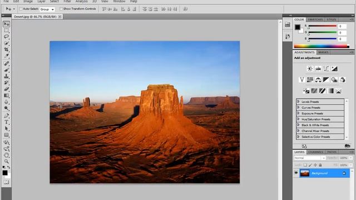Image resolution: width=356 pixels, height=200 pixels.
Task: Switch to the Channels tab
Action: click(315, 152)
